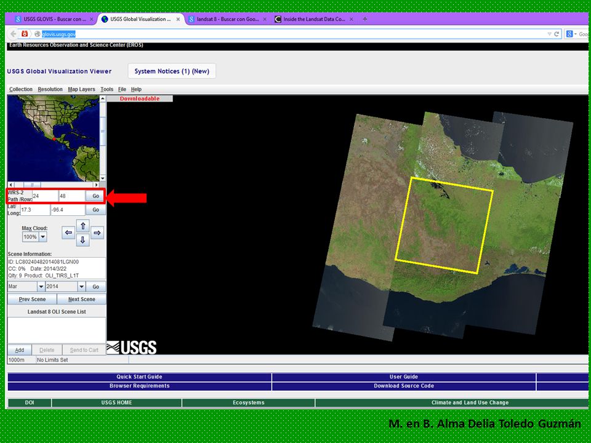Click the locator map scroll left arrow
Viewport: 591px width, 443px height.
tap(10, 185)
